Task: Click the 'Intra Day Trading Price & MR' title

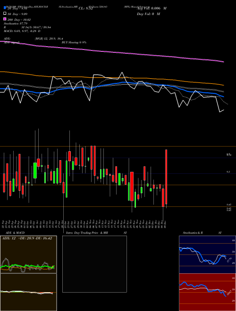Action: click(x=88, y=233)
